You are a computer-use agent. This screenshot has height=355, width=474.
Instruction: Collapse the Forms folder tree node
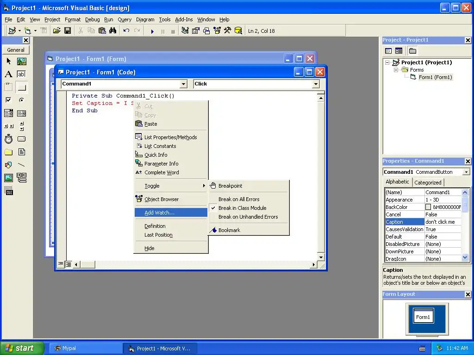click(396, 70)
